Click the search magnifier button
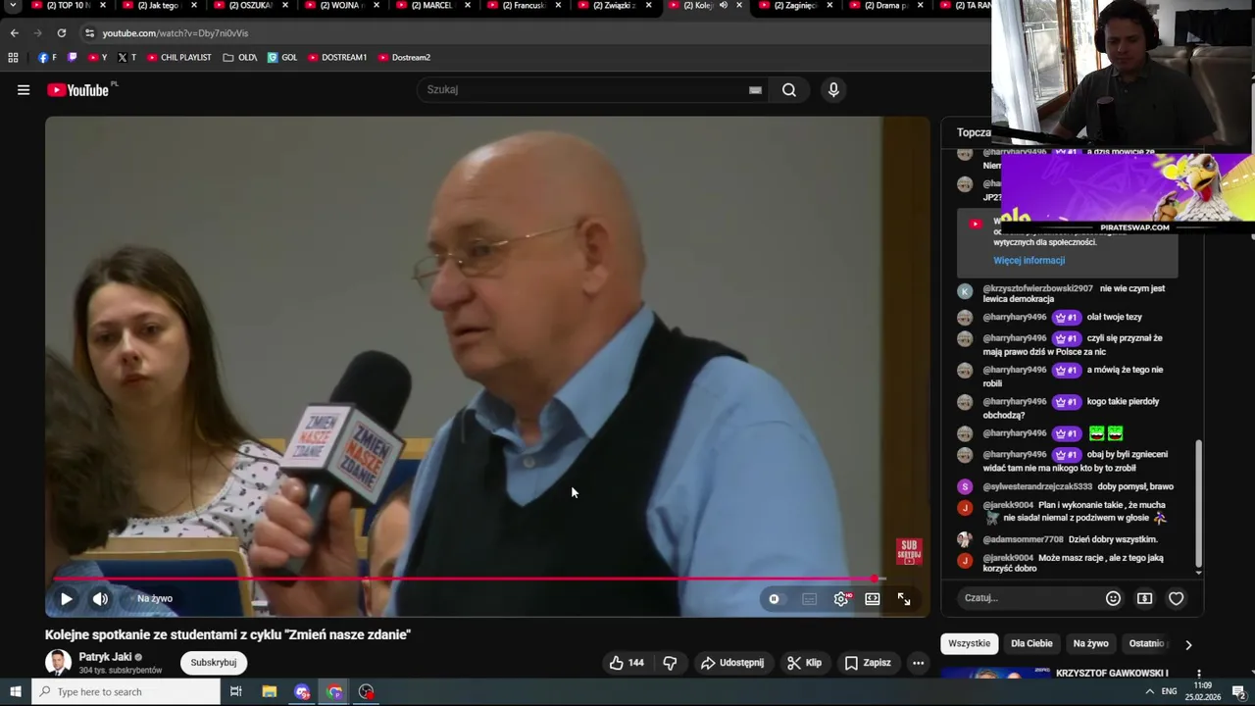The image size is (1255, 706). 789,90
